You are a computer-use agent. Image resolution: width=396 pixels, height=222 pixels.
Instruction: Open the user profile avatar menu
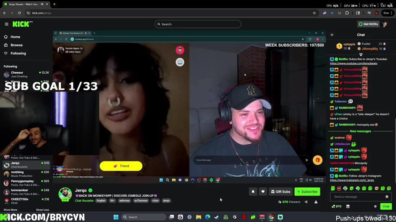(x=385, y=24)
